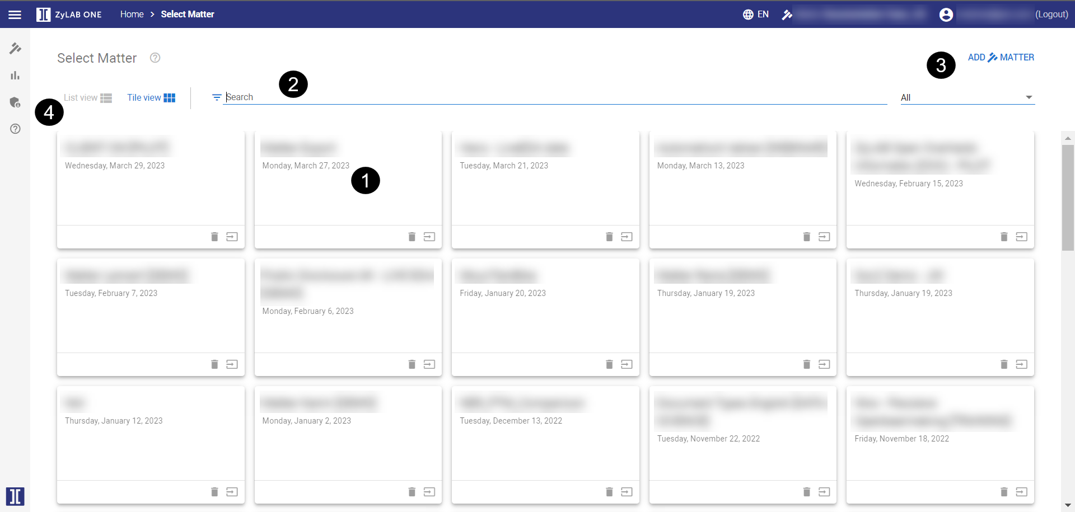The width and height of the screenshot is (1075, 512).
Task: Delete the matter dated Wednesday, March 29, 2023
Action: [214, 237]
